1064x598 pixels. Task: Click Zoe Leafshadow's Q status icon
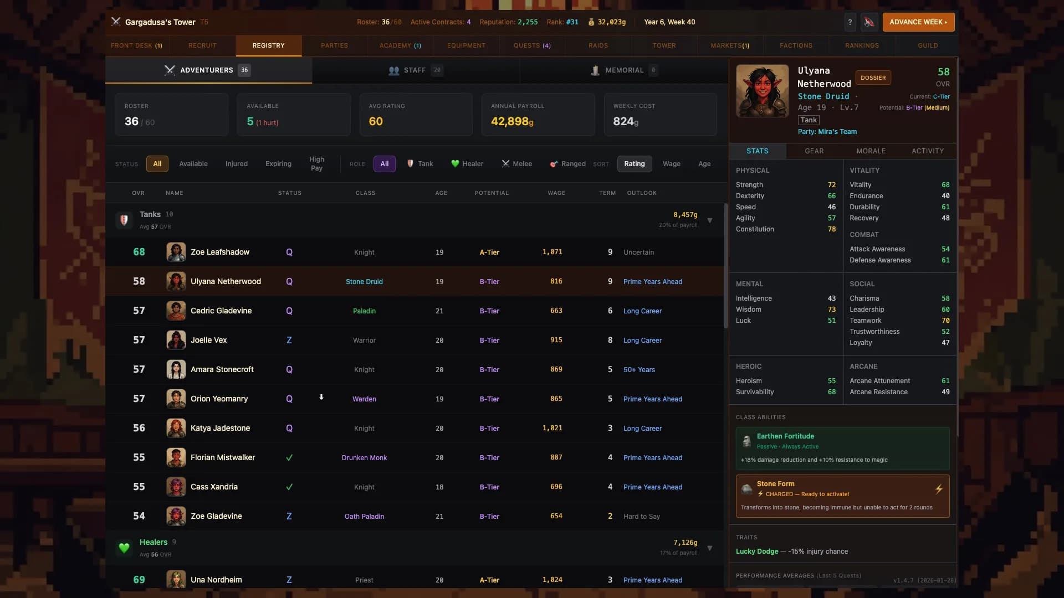tap(289, 252)
